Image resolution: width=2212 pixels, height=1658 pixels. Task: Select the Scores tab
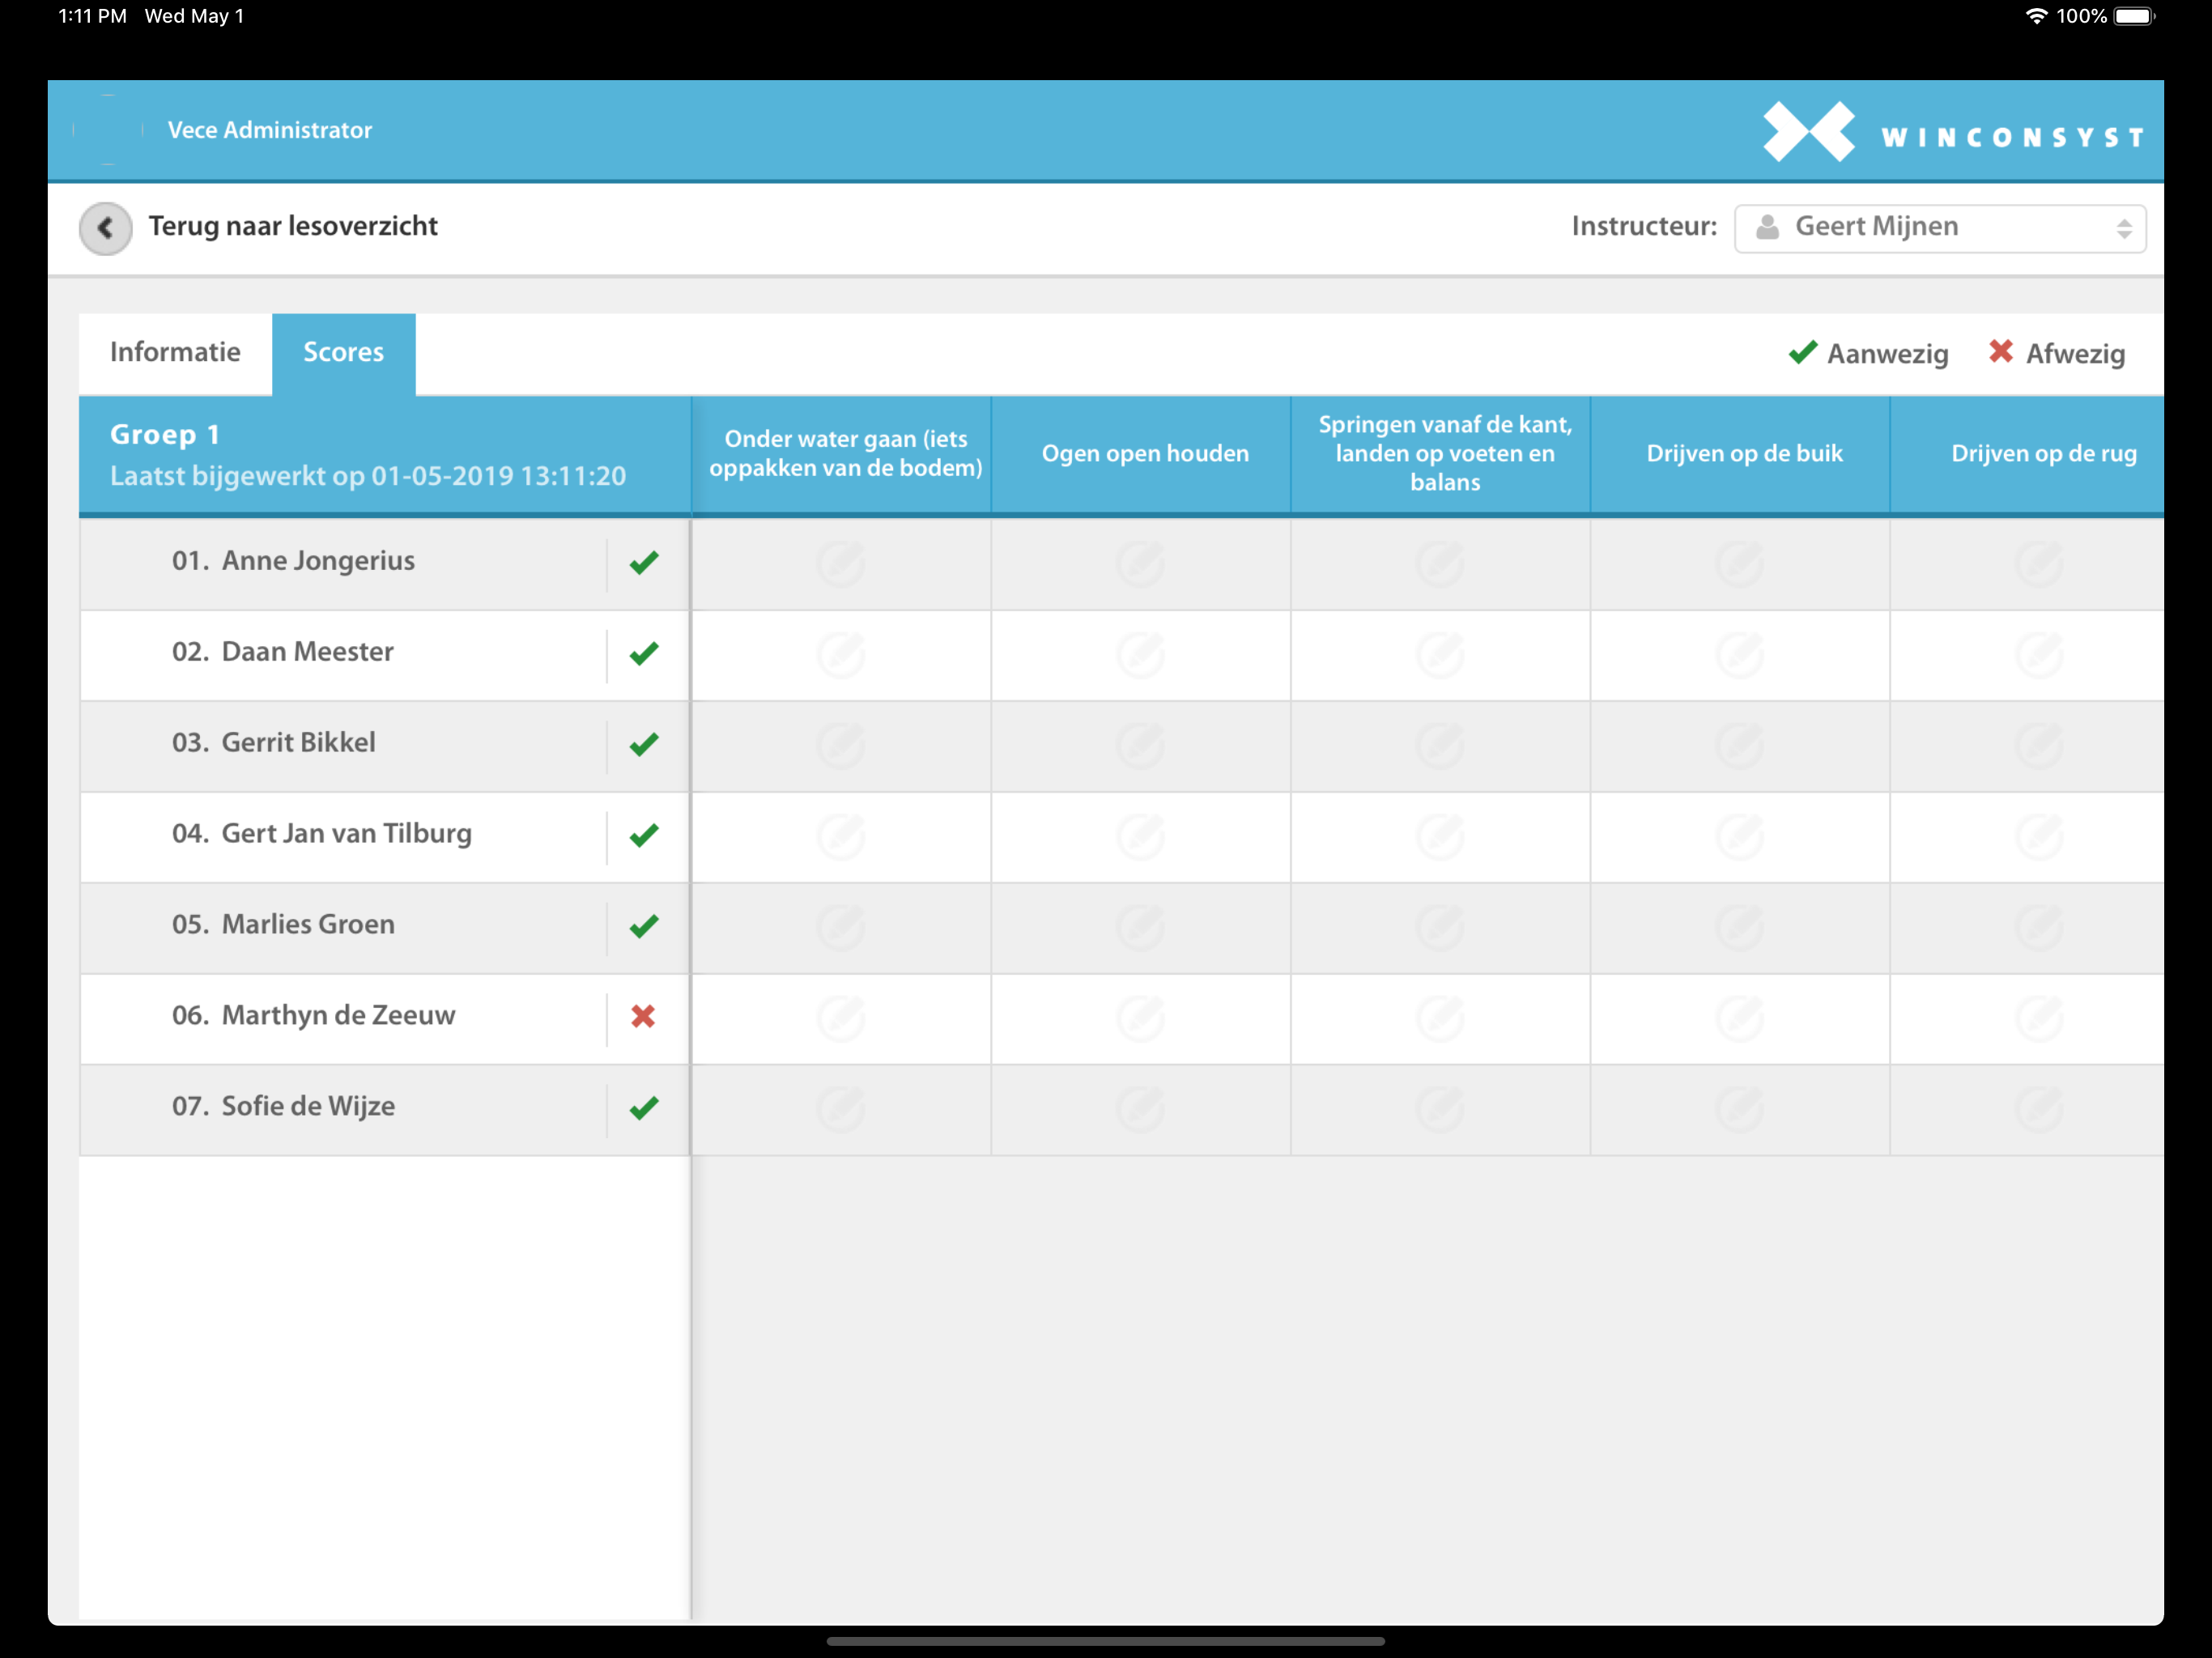(x=343, y=353)
